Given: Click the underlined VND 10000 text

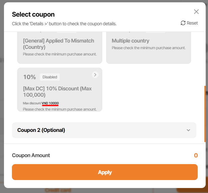Looking at the screenshot, I should coord(50,103).
